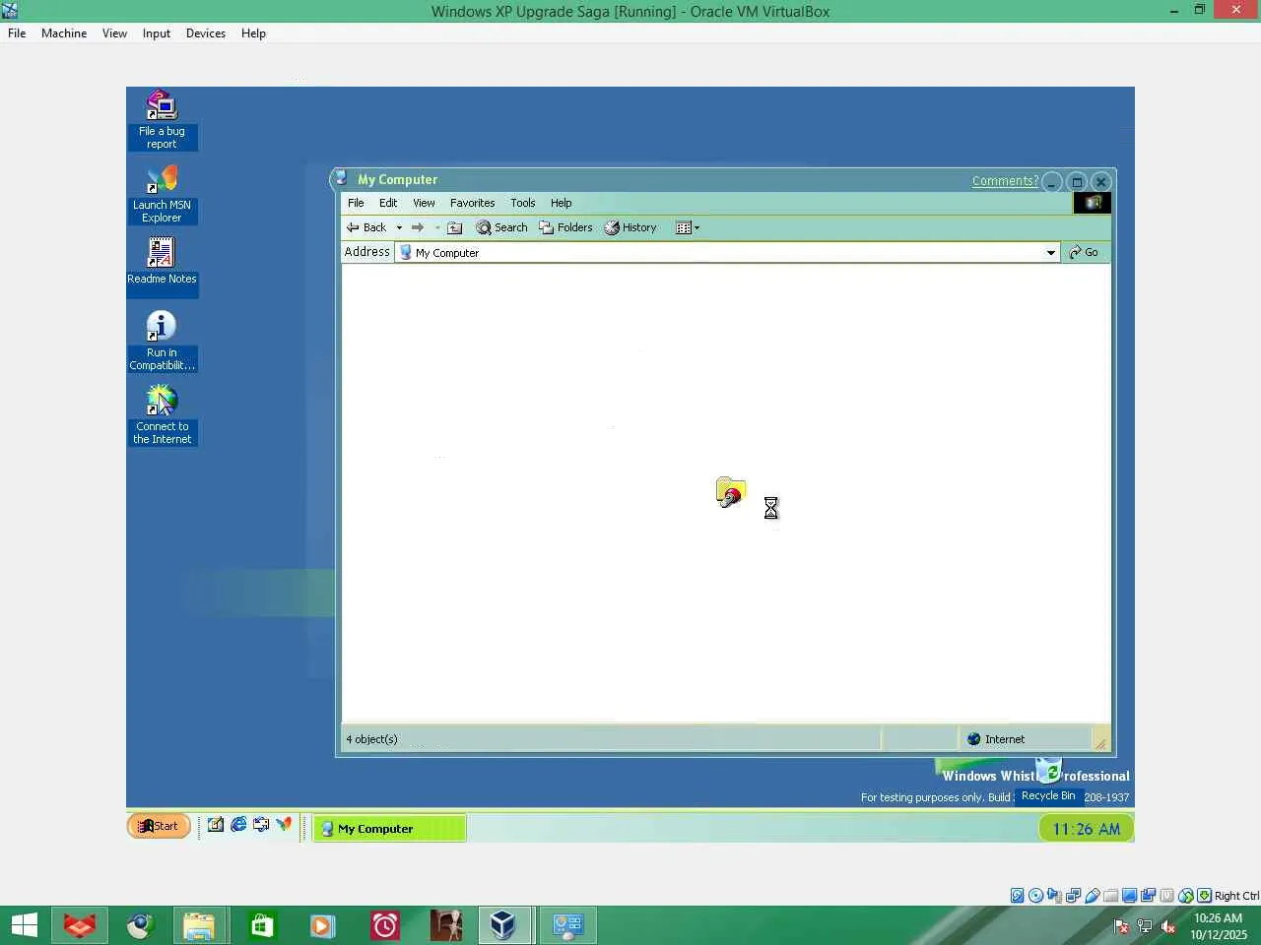The width and height of the screenshot is (1261, 945).
Task: Expand the Forward history dropdown arrow
Action: click(436, 227)
